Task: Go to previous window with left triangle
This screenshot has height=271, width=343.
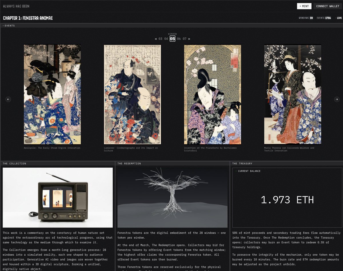Action: (155, 39)
